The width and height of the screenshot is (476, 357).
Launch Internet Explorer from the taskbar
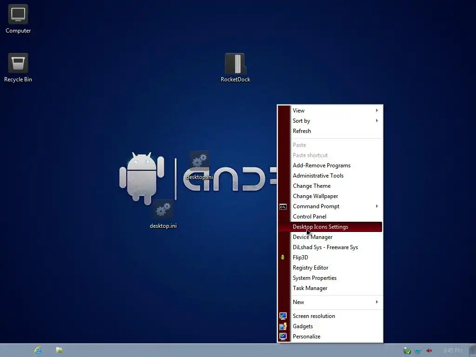[38, 350]
